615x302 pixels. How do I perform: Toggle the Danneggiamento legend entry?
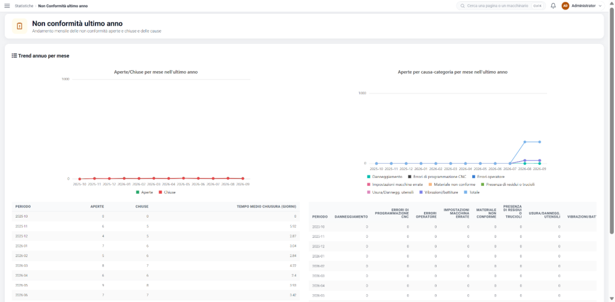pos(384,177)
